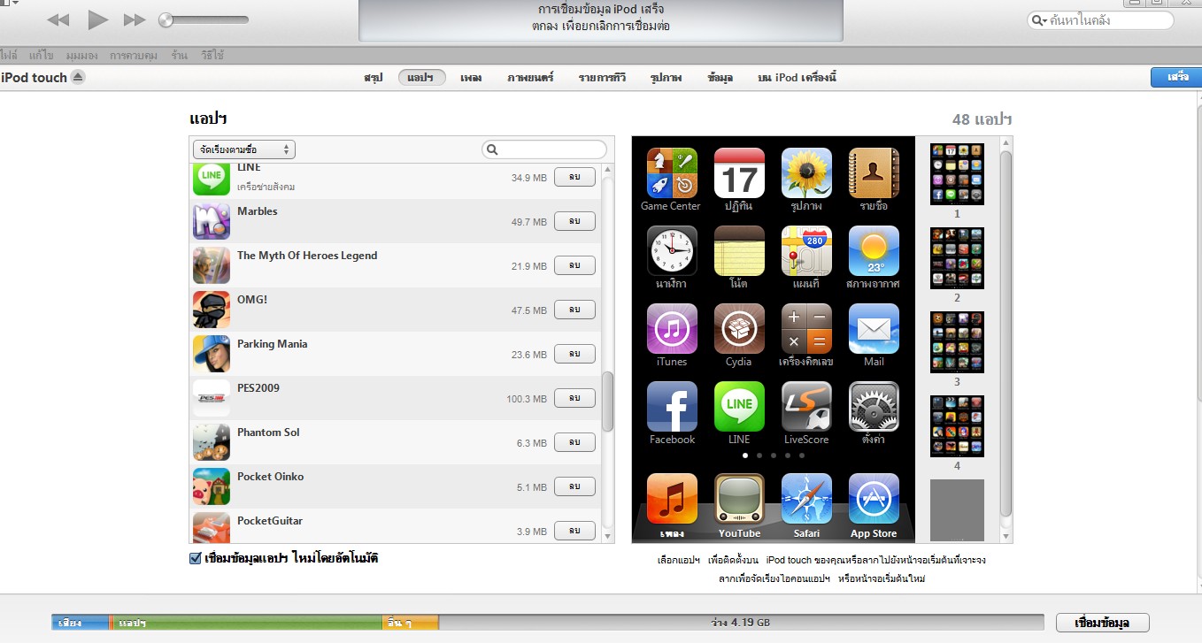1202x643 pixels.
Task: Open the search options magnifier dropdown in library search
Action: pyautogui.click(x=1039, y=19)
